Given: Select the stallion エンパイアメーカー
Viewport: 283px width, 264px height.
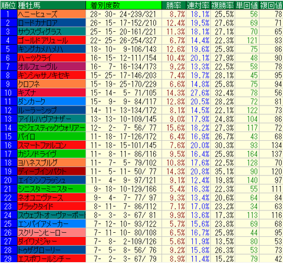Looking at the screenshot, I should tap(51, 224).
